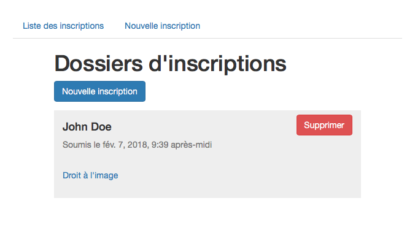Select the John Doe name title

[87, 127]
